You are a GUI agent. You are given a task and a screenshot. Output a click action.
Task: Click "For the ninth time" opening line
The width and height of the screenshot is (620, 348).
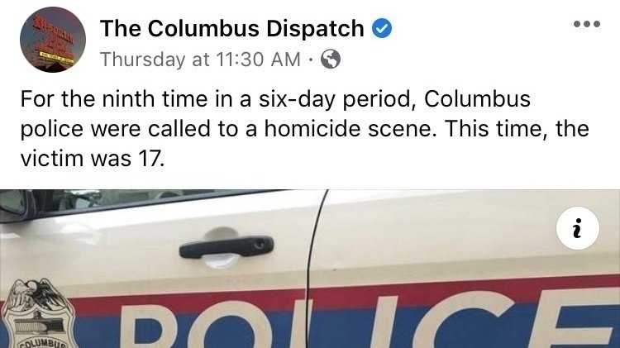[x=114, y=99]
